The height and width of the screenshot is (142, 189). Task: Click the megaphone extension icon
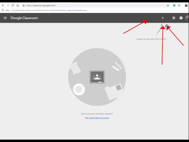click(179, 5)
